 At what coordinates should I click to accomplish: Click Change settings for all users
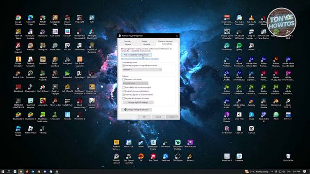[x=137, y=110]
